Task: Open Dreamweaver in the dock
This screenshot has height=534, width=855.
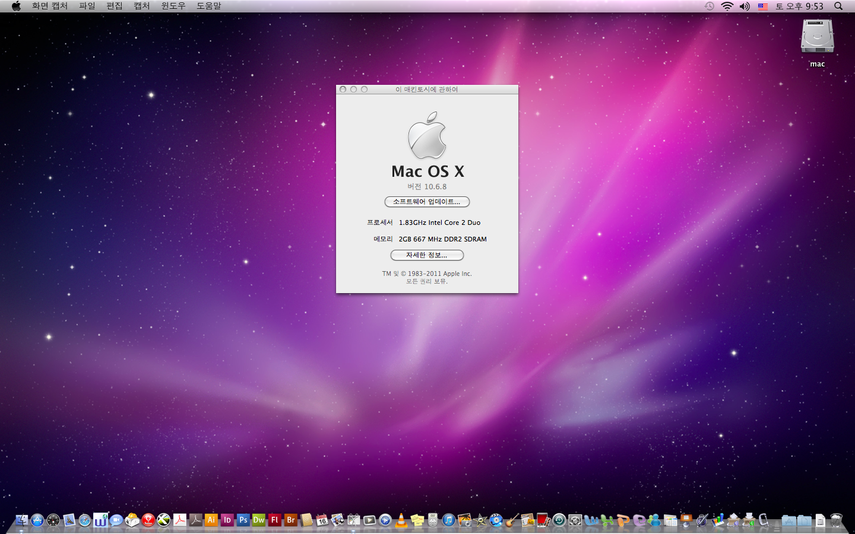Action: point(259,520)
